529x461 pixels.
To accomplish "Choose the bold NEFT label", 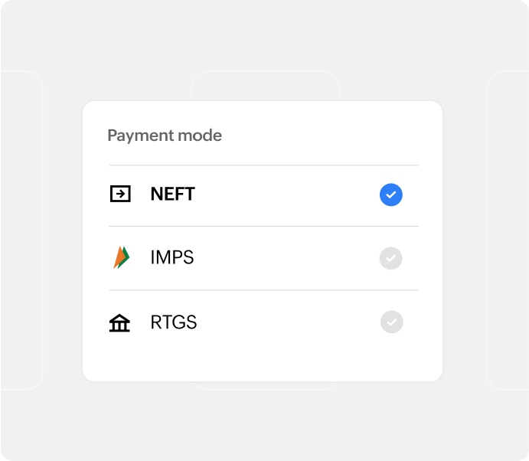I will [173, 195].
